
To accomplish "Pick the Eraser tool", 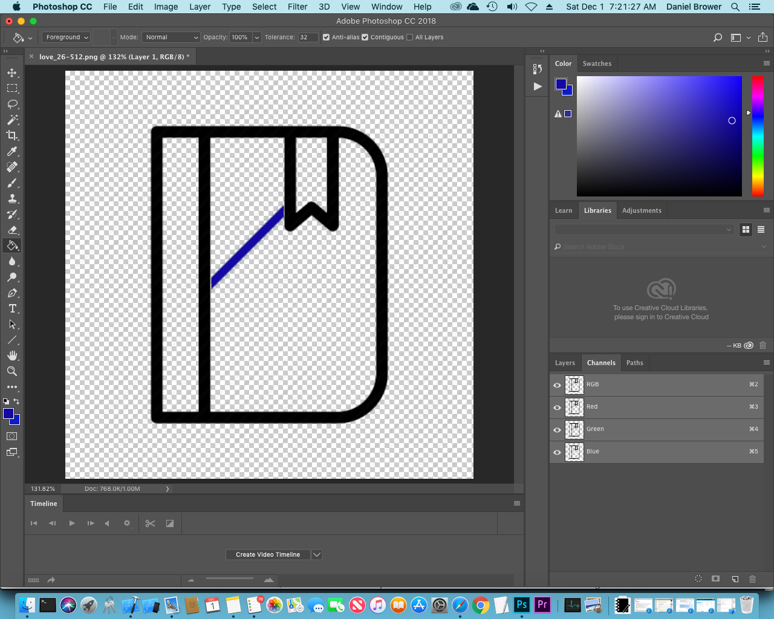I will point(12,230).
